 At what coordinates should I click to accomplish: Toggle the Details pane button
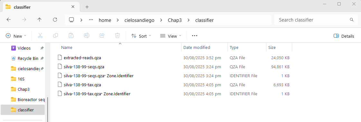click(344, 36)
